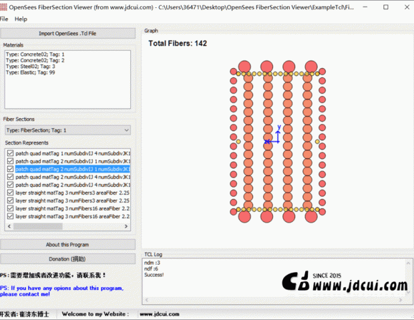Click the blue coordinate axis origin marker
The width and height of the screenshot is (414, 320).
pyautogui.click(x=268, y=141)
